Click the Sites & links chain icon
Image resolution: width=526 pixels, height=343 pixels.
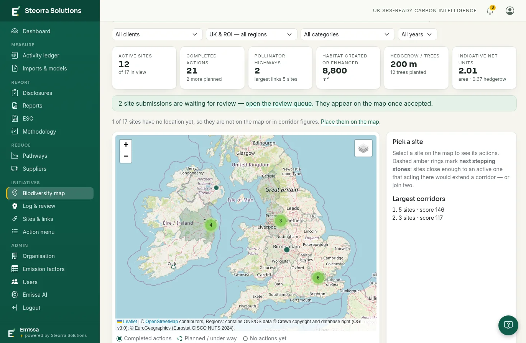coord(15,219)
